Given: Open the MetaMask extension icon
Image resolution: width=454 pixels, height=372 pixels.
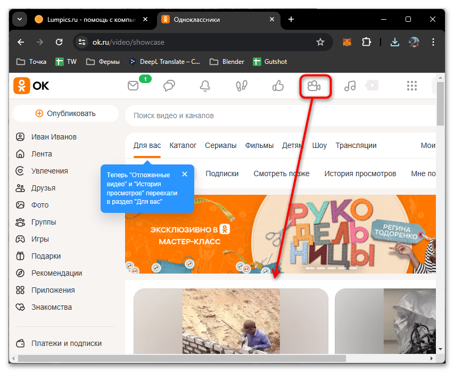Looking at the screenshot, I should click(x=346, y=42).
